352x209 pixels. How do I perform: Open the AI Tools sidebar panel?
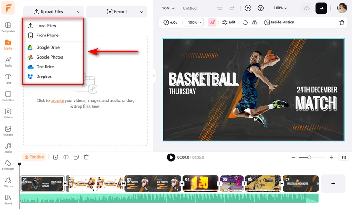(x=8, y=62)
